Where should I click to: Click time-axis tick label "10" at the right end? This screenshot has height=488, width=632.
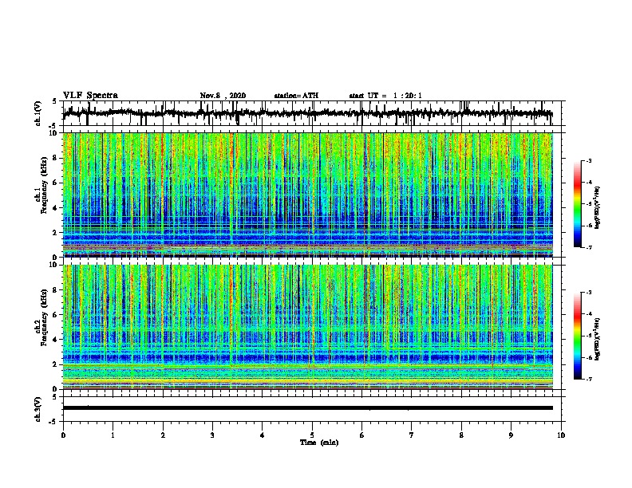[x=561, y=435]
